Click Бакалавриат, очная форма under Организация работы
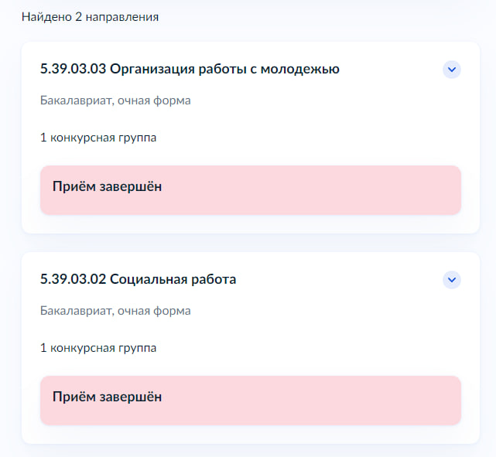 [x=115, y=101]
